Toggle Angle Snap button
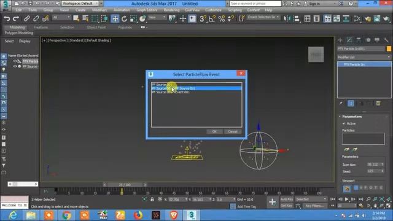This screenshot has width=393, height=221. 212,18
